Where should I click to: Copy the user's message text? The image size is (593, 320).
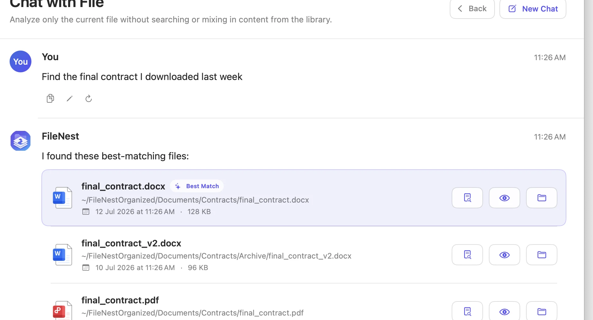point(50,98)
